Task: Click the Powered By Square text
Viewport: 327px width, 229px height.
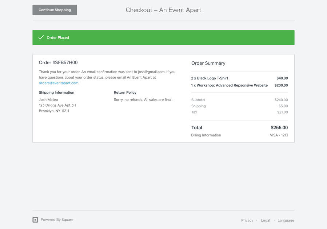Action: coord(57,220)
